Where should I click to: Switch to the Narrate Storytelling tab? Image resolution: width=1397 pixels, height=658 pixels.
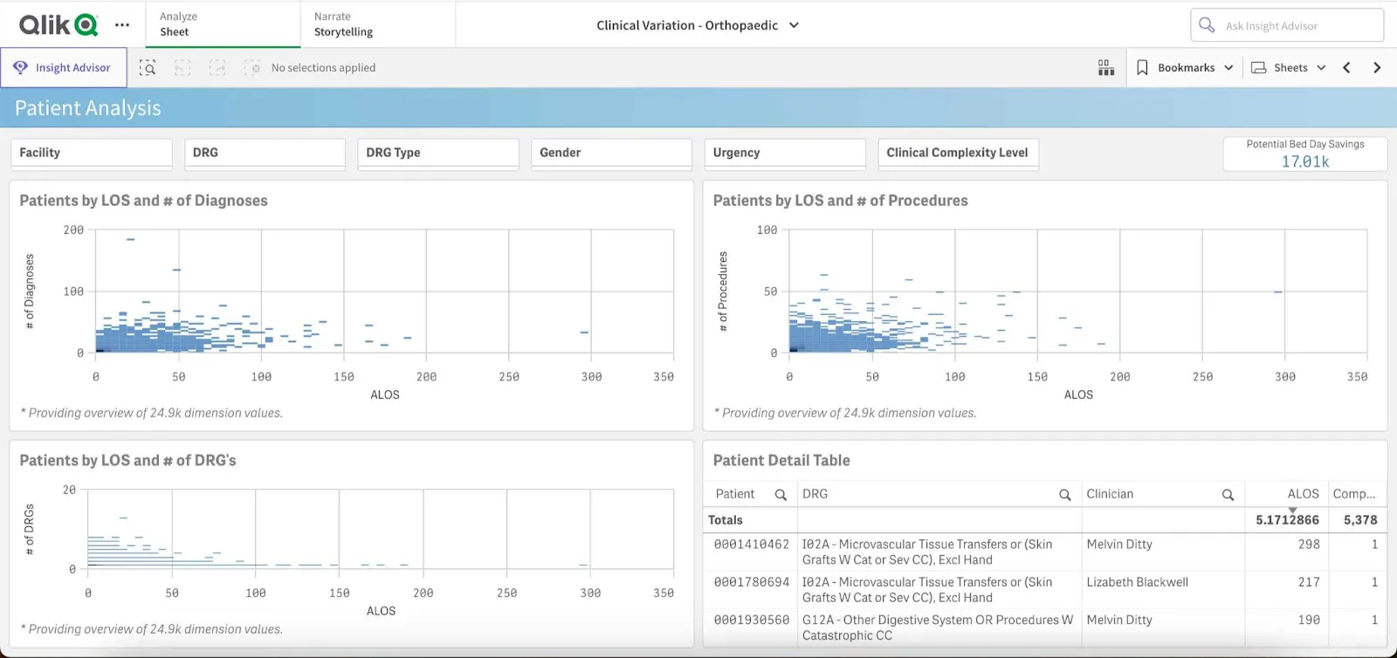coord(378,24)
